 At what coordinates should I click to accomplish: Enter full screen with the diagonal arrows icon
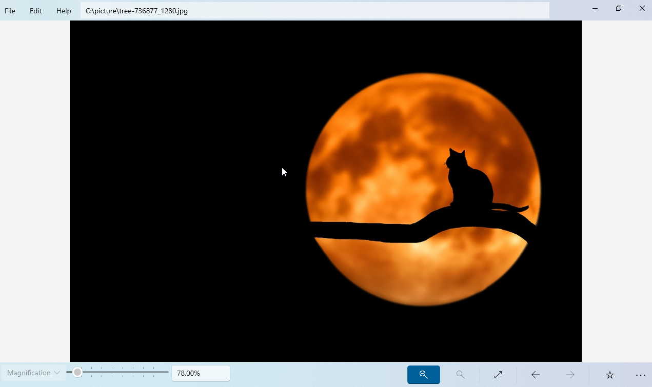pos(498,375)
